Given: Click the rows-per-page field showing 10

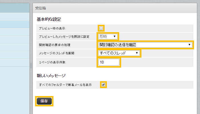Looking at the screenshot, I should point(109,62).
